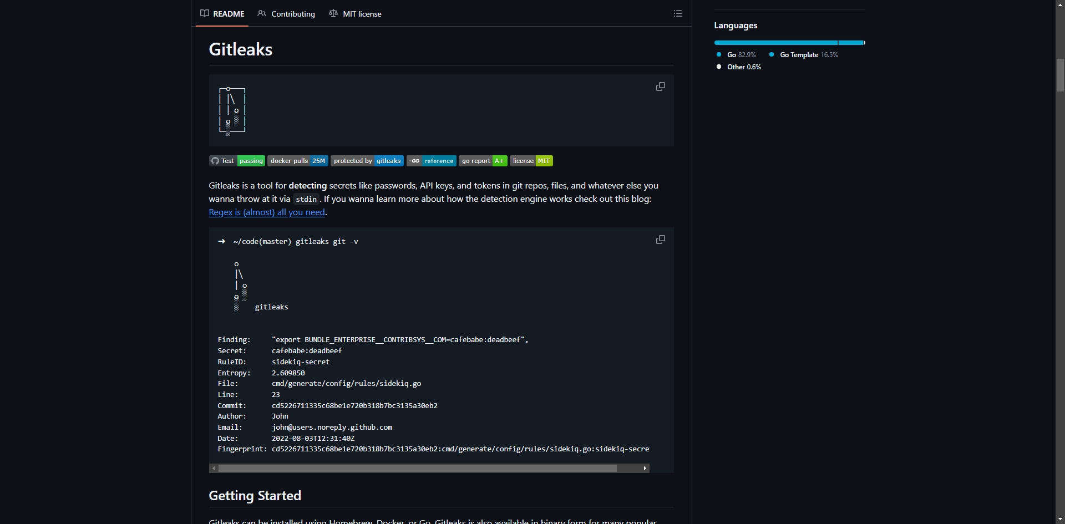Click the horizontal scrollbar thumb in code block
The width and height of the screenshot is (1065, 524).
(418, 469)
